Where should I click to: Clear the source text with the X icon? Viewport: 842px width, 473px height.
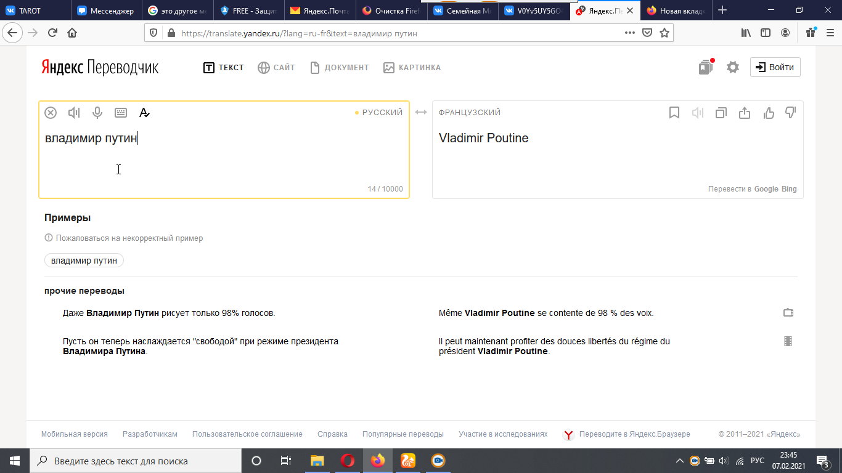point(51,113)
